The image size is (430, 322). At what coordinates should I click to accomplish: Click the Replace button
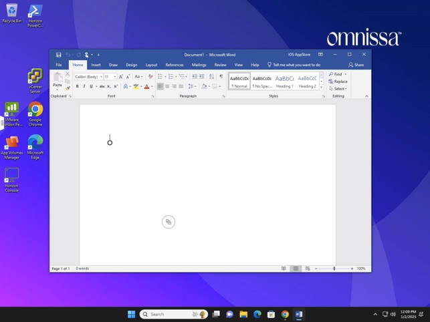tap(338, 82)
